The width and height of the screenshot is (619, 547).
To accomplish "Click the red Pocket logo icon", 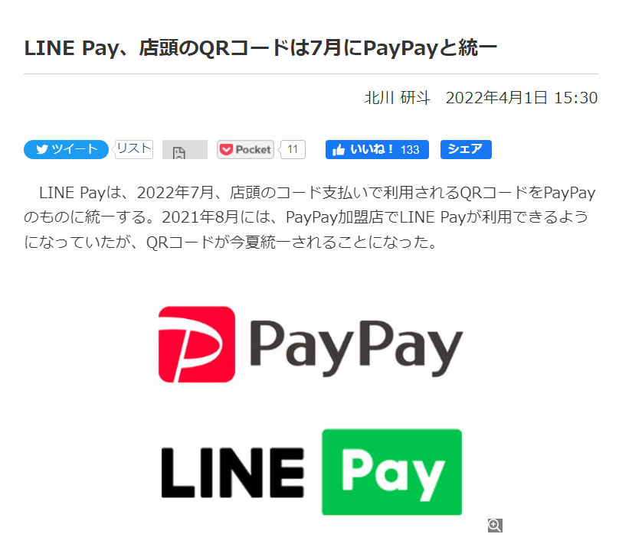I will 226,149.
